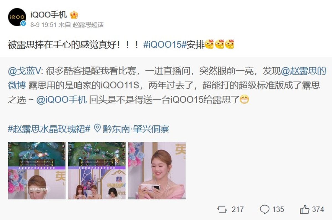View the first game screenshot thumbnail
Viewport: 332px width, 220px height.
[x=37, y=171]
